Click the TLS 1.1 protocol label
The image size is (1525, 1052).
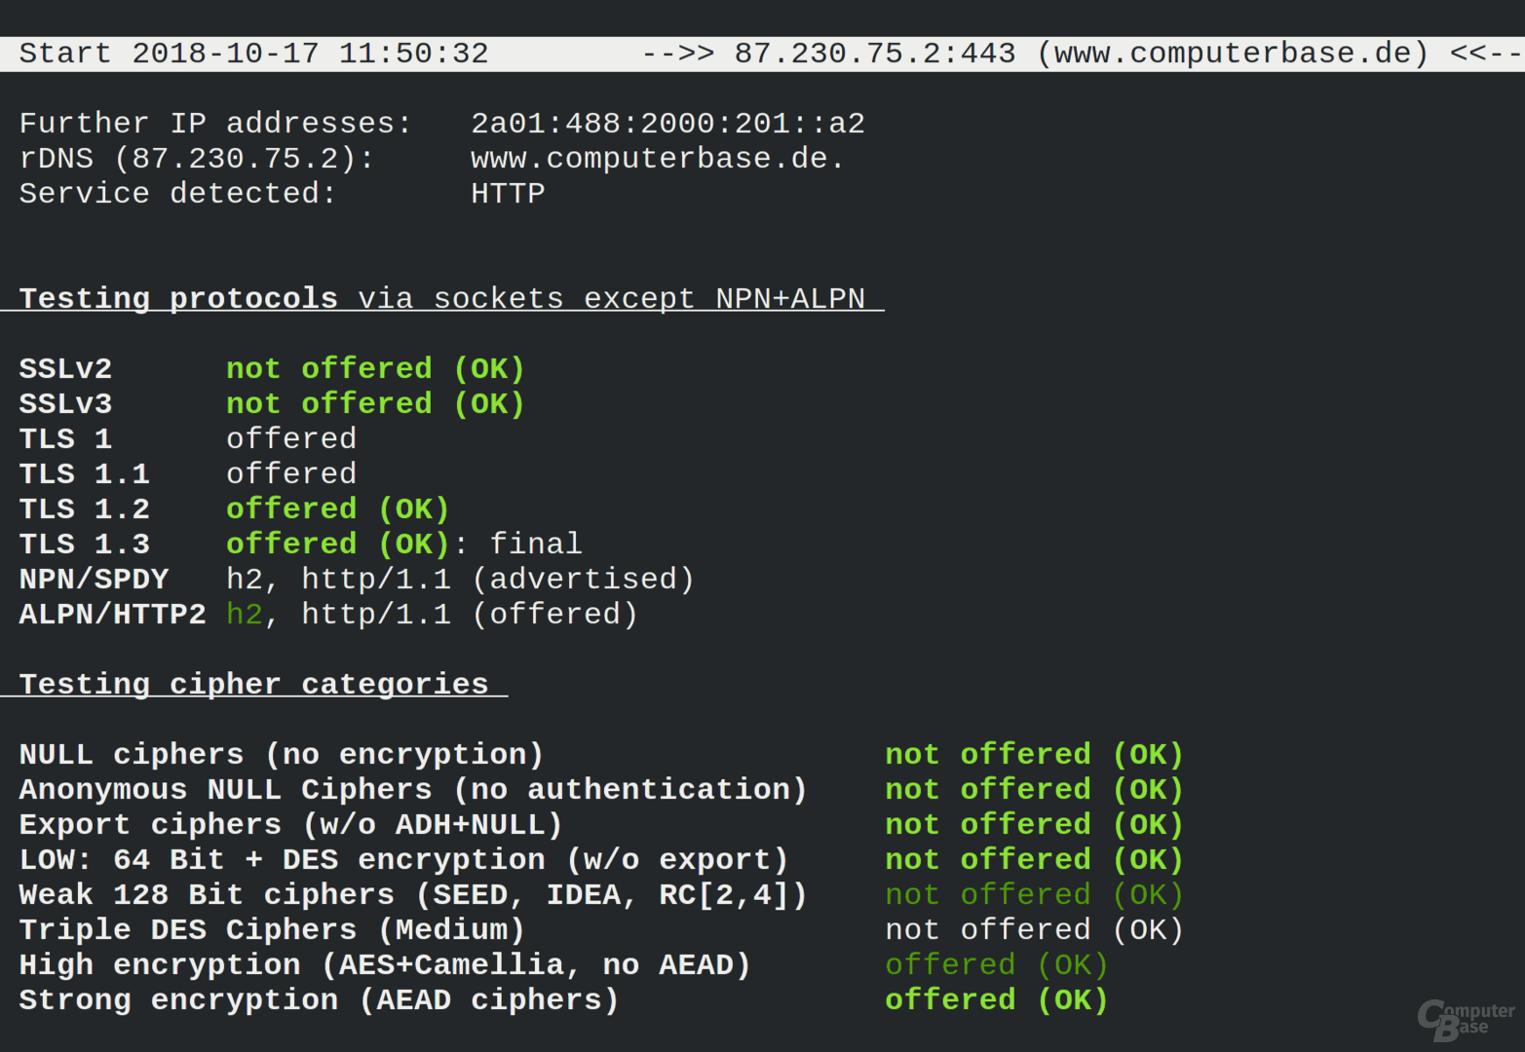[x=85, y=474]
